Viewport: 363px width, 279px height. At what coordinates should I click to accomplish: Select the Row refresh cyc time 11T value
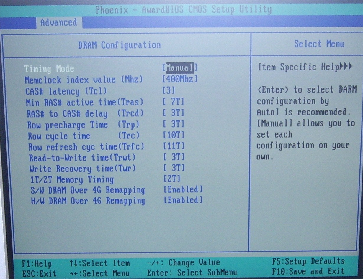pos(174,146)
